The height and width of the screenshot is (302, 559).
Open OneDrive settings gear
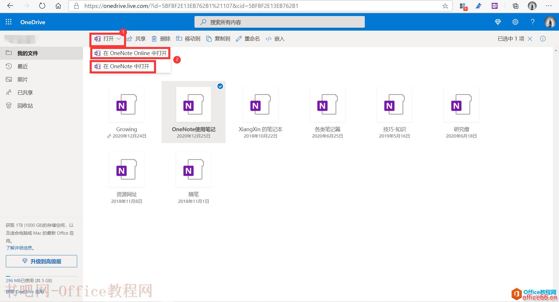click(x=515, y=22)
